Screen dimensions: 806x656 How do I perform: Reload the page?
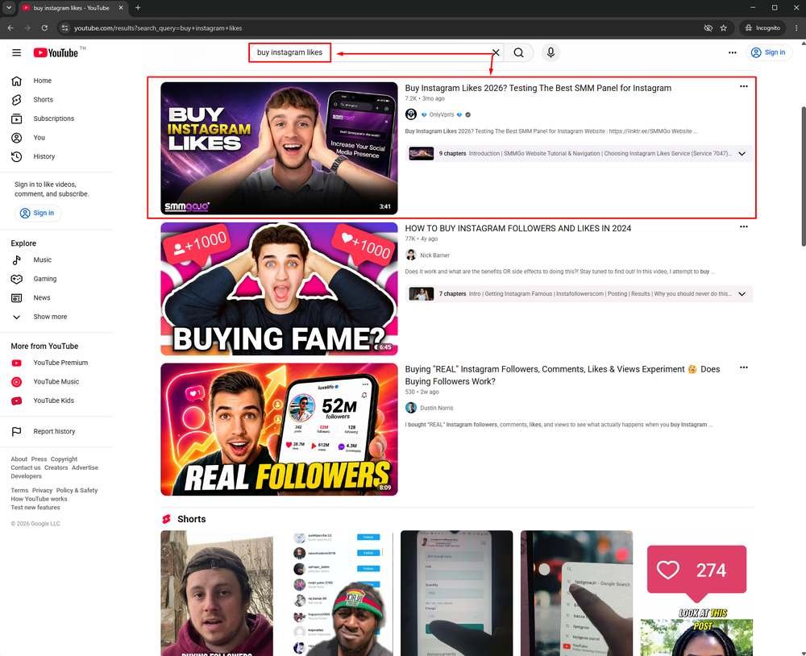[x=44, y=27]
